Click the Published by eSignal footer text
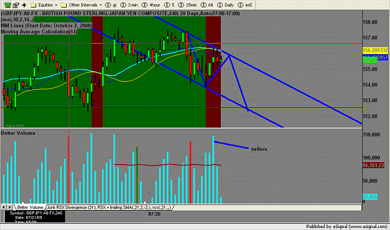 (x=347, y=226)
